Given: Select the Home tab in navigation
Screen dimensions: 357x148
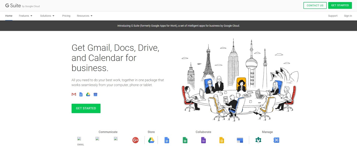Looking at the screenshot, I should 9,16.
